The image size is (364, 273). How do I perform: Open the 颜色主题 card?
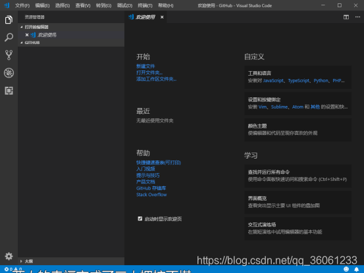click(298, 130)
